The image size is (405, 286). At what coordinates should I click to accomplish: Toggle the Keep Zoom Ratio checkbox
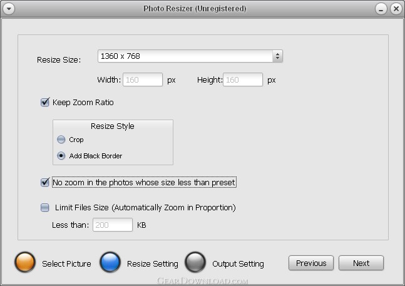point(45,102)
